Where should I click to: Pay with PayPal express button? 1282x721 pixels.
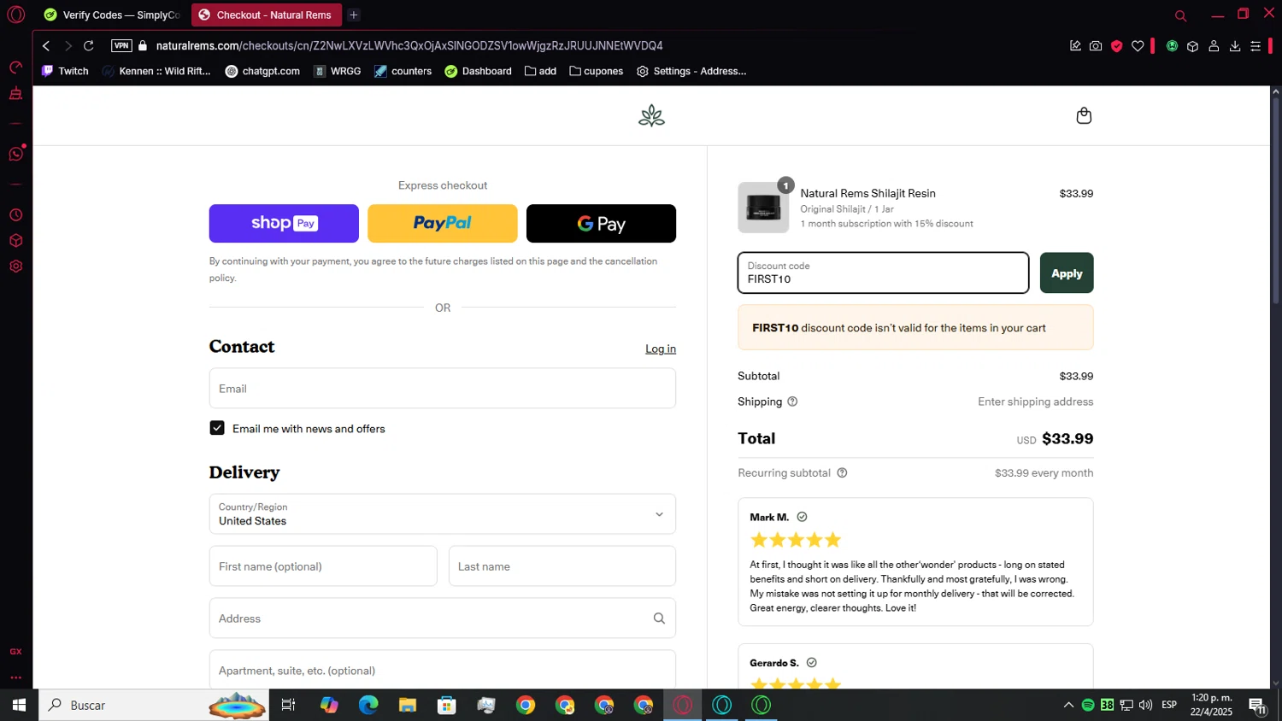pyautogui.click(x=443, y=223)
